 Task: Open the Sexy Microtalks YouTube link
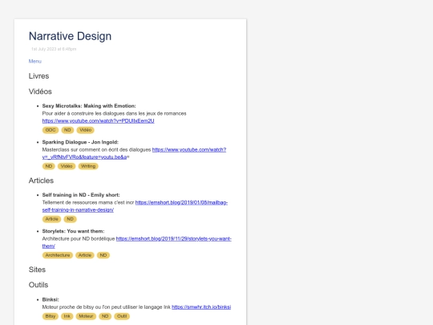tap(98, 120)
